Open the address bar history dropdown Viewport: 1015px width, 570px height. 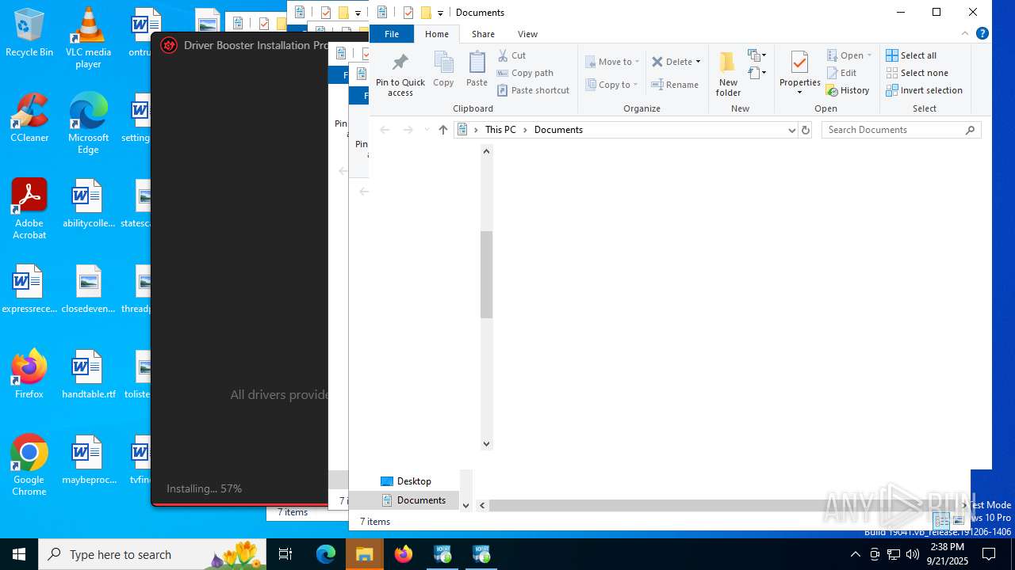791,130
